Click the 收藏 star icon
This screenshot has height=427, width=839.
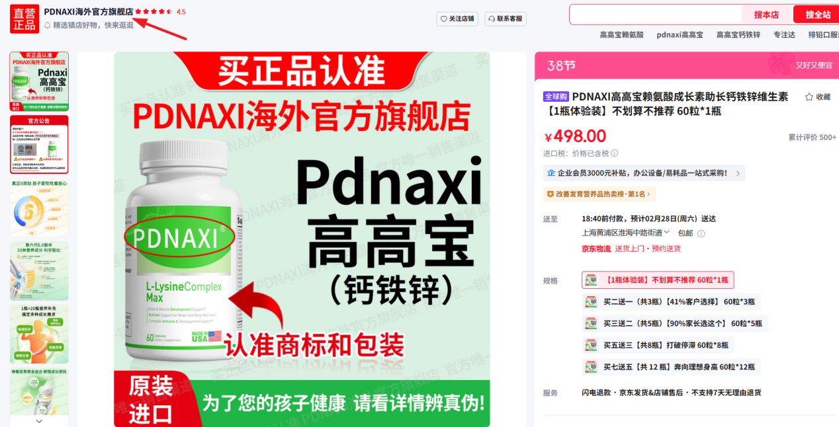pyautogui.click(x=809, y=97)
